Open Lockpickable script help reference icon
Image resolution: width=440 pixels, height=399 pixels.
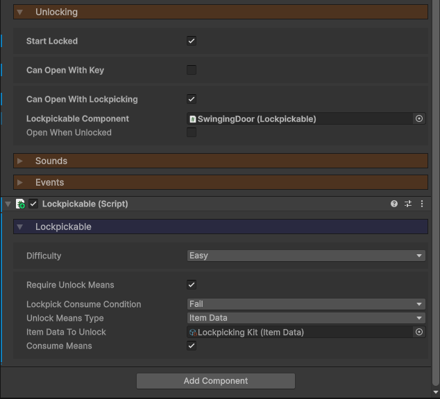[x=394, y=204]
